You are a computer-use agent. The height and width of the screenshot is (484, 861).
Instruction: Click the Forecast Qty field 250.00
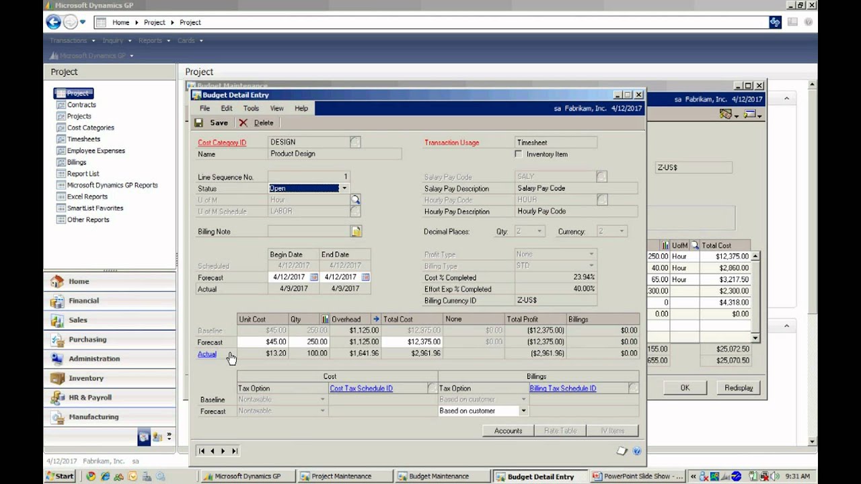(x=309, y=342)
